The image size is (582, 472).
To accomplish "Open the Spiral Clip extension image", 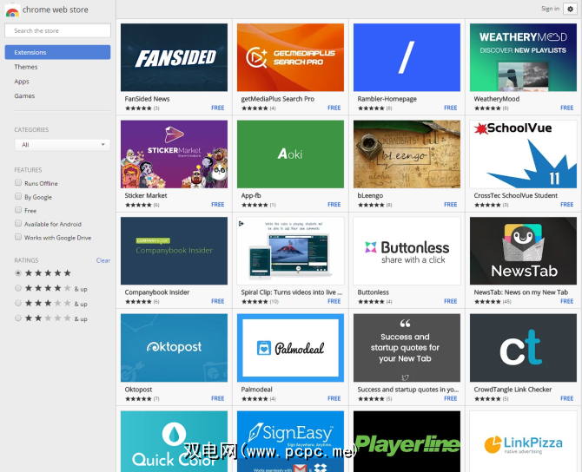I will pos(290,251).
